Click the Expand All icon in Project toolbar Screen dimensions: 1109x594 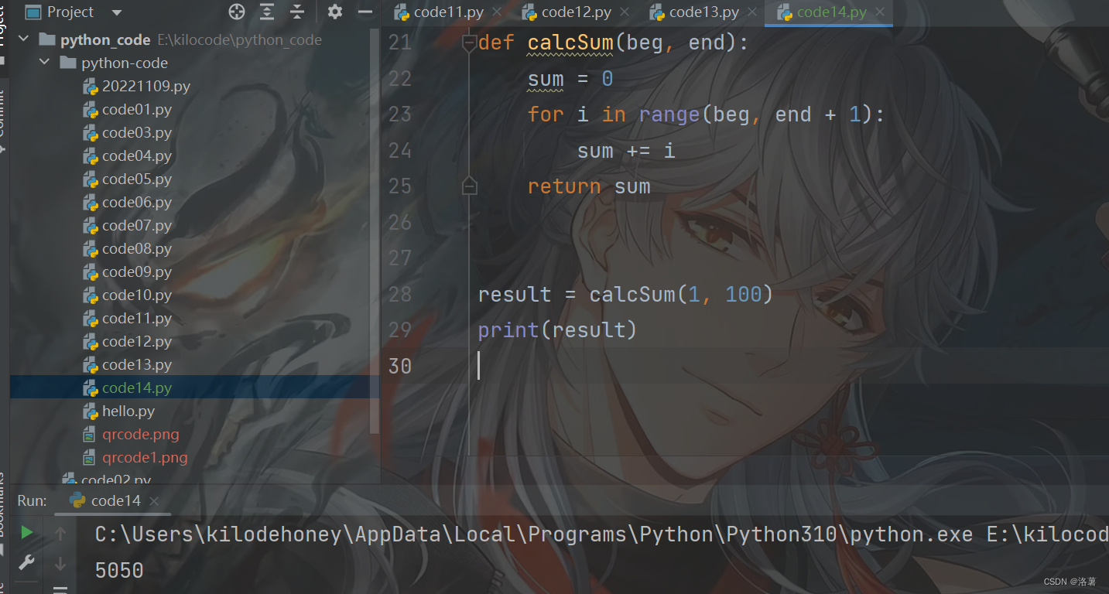point(267,12)
